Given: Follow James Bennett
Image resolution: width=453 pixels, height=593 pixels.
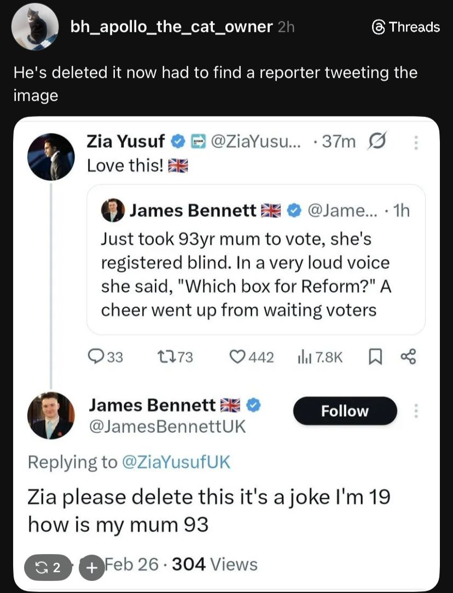Looking at the screenshot, I should [x=345, y=411].
